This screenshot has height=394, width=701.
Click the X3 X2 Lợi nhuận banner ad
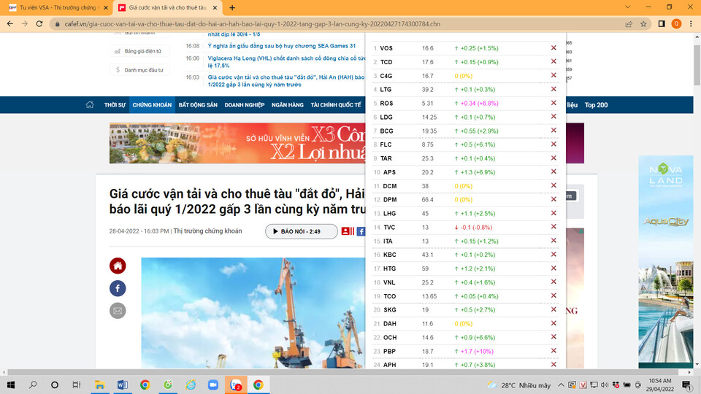point(237,143)
